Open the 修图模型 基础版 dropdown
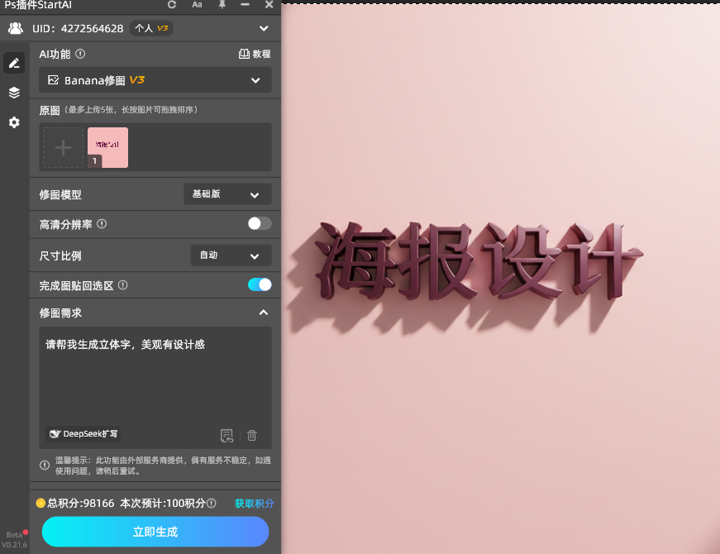Image resolution: width=720 pixels, height=554 pixels. [230, 193]
